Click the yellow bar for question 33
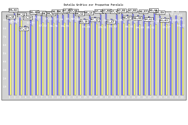The width and height of the screenshot is (188, 125). pyautogui.click(x=183, y=62)
